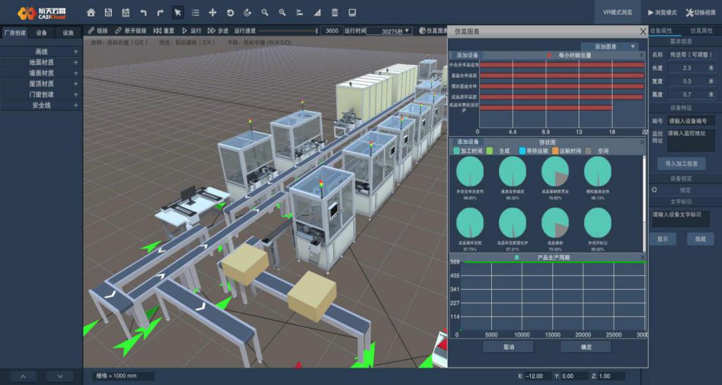Click the Home icon in top toolbar

[x=91, y=13]
